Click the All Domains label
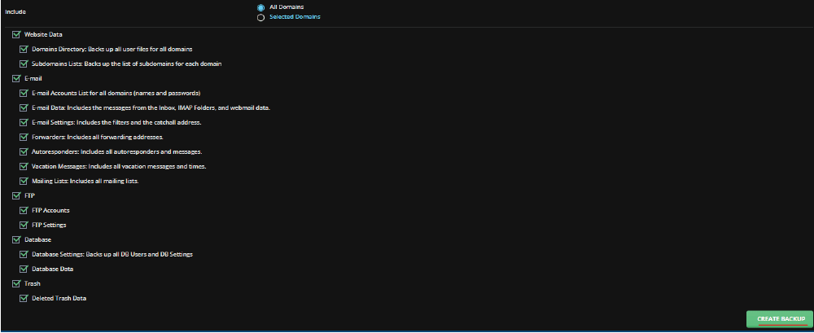Viewport: 814px width, 333px height. pos(287,7)
